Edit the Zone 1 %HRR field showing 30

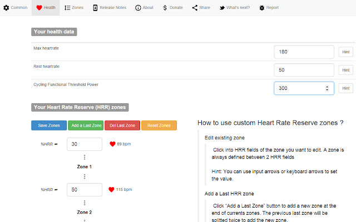(84, 144)
